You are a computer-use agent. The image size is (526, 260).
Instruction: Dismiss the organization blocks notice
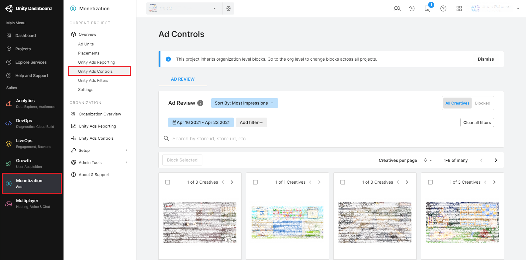click(x=486, y=59)
